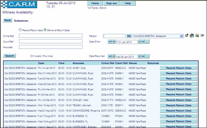Viewport: 207px width, 128px height.
Task: Jump back with Date From double-left arrow
Action: tap(110, 42)
